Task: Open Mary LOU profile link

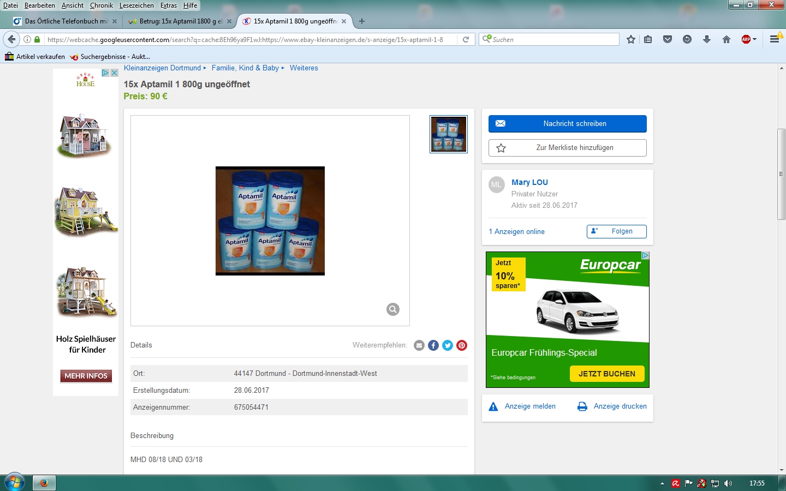Action: [529, 182]
